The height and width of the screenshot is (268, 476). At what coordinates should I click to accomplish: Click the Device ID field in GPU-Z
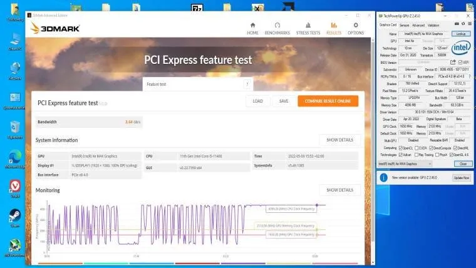455,70
